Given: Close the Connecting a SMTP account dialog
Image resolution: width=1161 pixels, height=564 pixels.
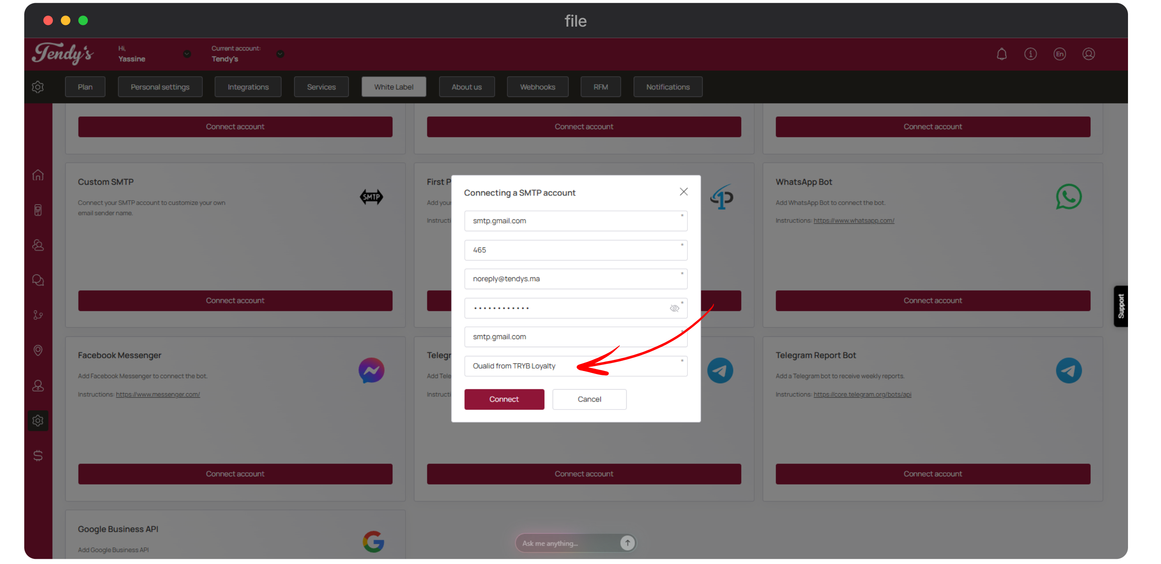Looking at the screenshot, I should tap(683, 192).
